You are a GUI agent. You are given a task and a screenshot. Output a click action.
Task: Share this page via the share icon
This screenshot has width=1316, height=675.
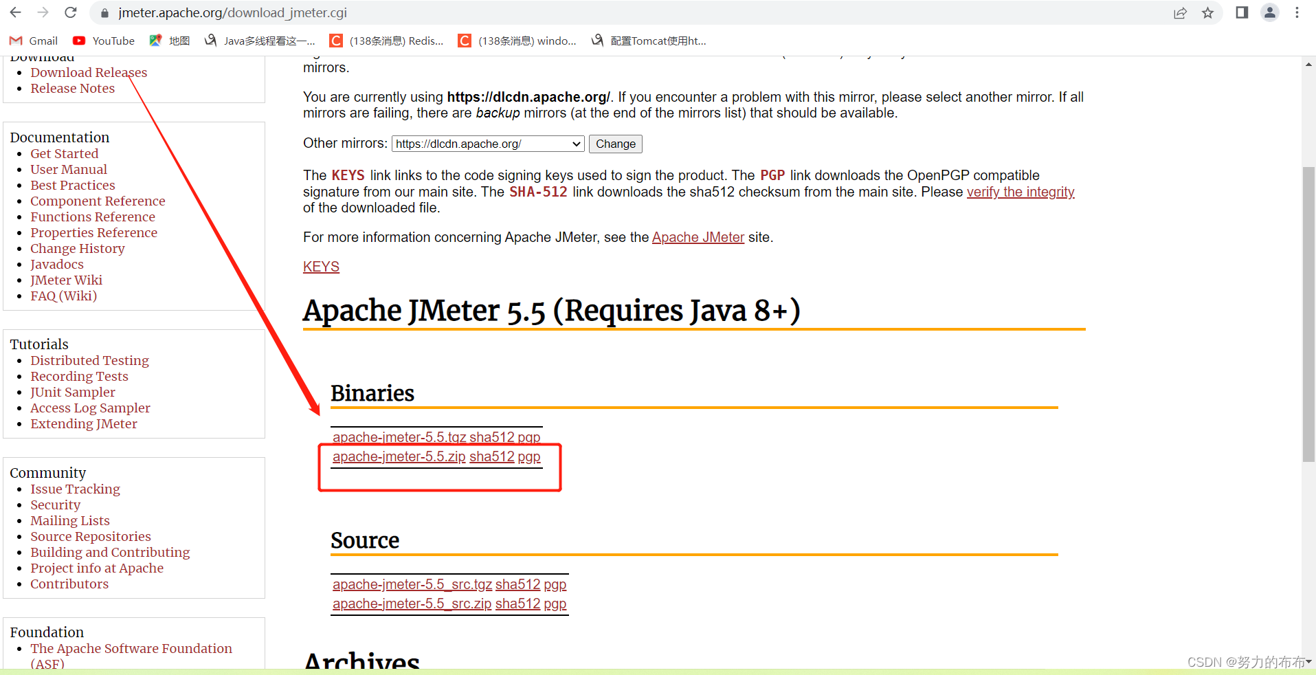pos(1180,13)
